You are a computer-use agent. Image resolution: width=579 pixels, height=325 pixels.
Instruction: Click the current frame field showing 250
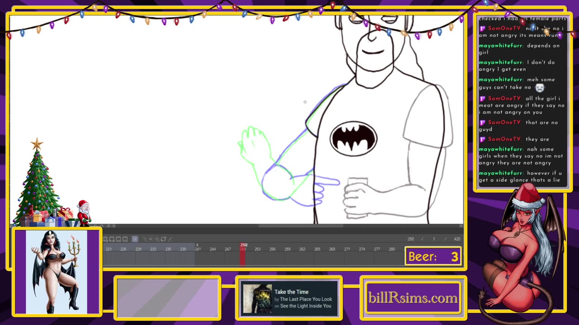[411, 239]
